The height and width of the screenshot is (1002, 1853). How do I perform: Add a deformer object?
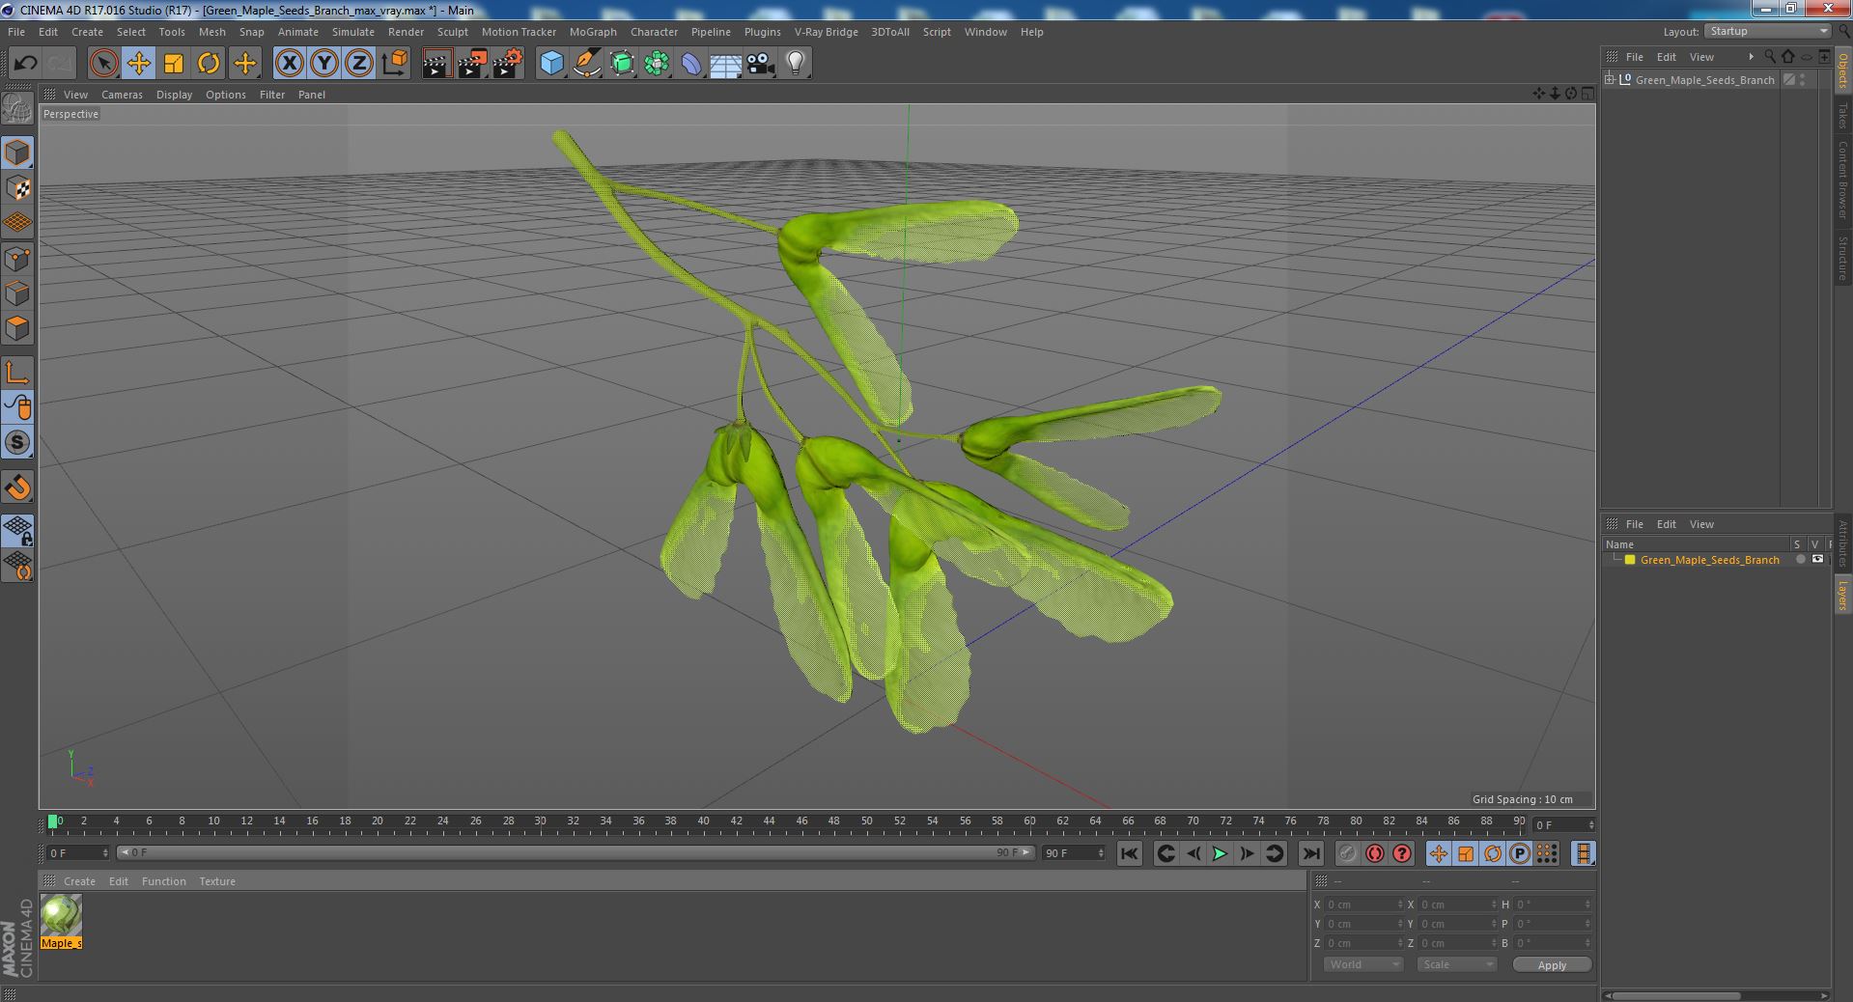coord(691,64)
